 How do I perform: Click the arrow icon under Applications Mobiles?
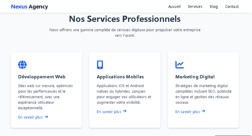125,111
